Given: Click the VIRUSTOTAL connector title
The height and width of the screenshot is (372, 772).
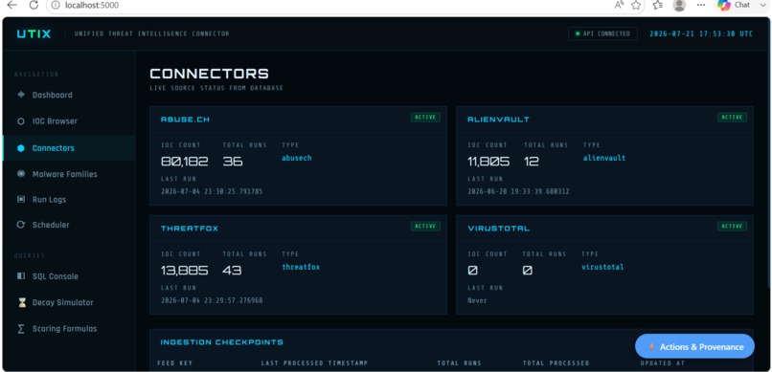Looking at the screenshot, I should [498, 229].
